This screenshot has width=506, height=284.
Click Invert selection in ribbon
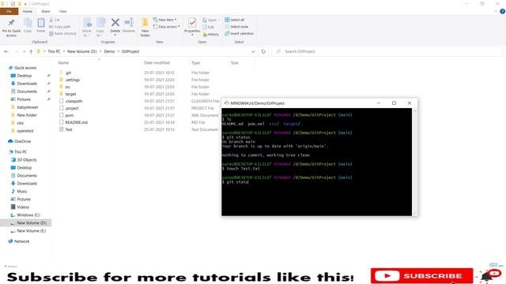[239, 33]
